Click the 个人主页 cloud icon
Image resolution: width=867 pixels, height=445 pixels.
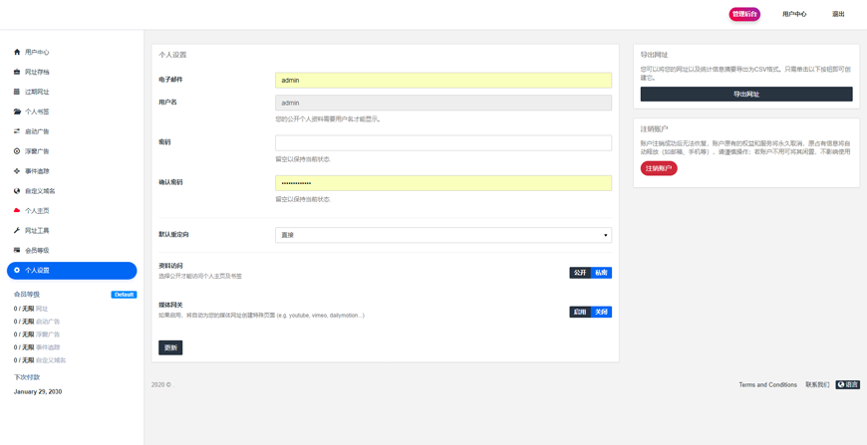tap(17, 211)
